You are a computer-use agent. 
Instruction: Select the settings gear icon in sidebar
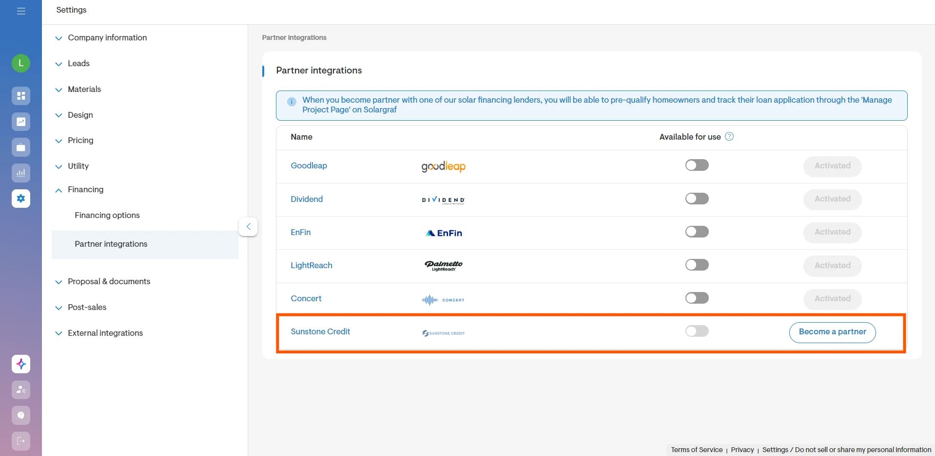[21, 199]
